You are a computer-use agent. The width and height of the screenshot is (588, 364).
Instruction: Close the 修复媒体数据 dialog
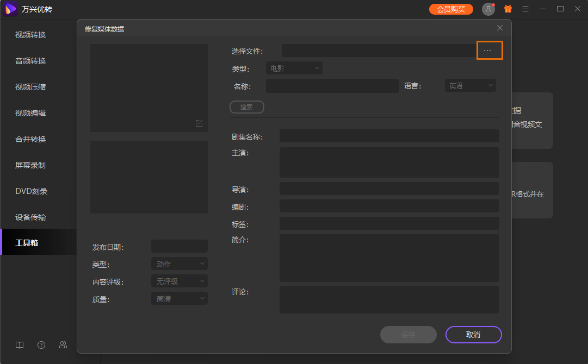pos(500,28)
